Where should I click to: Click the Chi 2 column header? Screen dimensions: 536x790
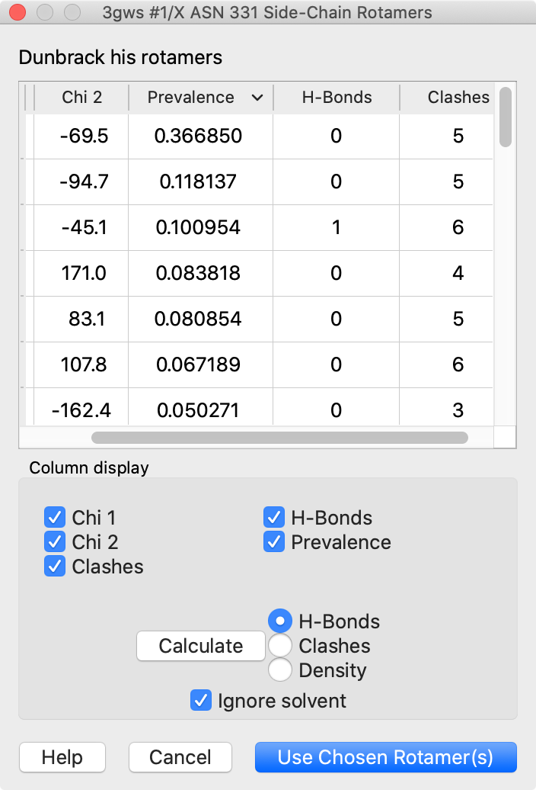point(81,98)
